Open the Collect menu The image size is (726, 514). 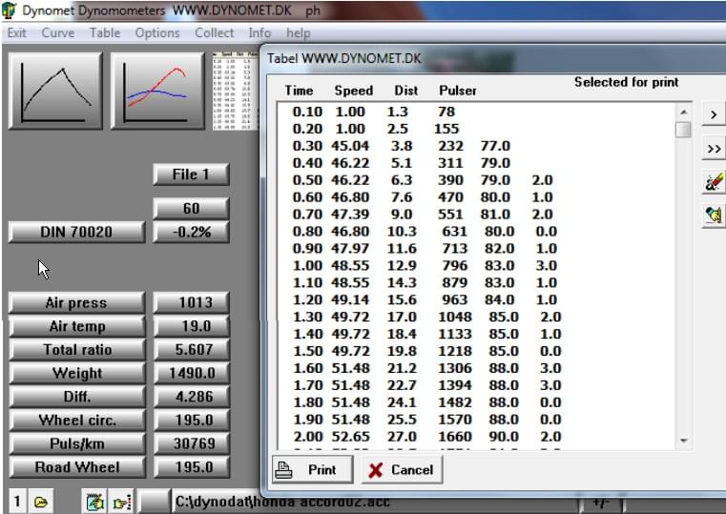[215, 32]
